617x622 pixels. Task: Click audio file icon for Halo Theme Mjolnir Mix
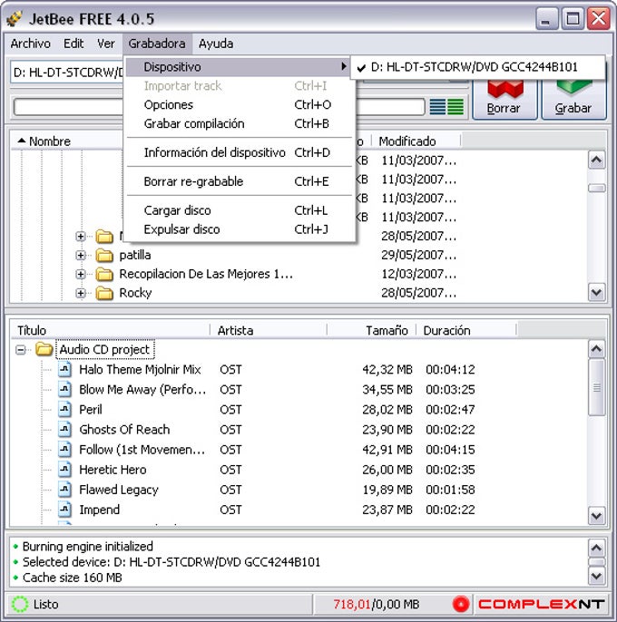coord(64,369)
